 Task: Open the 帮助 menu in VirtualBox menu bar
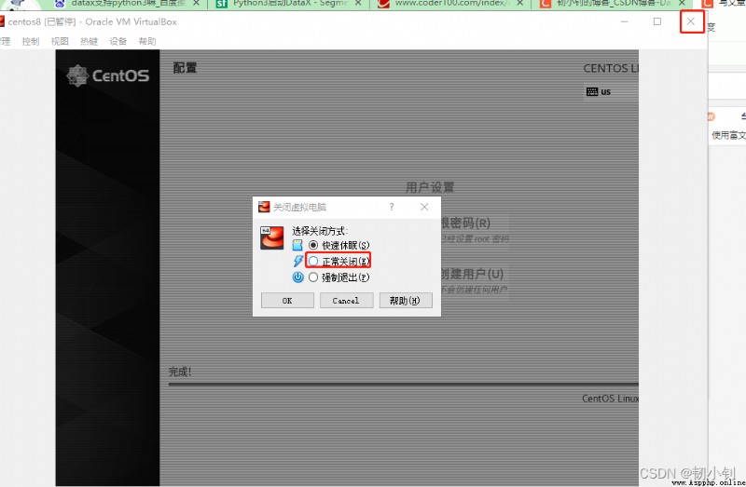(147, 41)
